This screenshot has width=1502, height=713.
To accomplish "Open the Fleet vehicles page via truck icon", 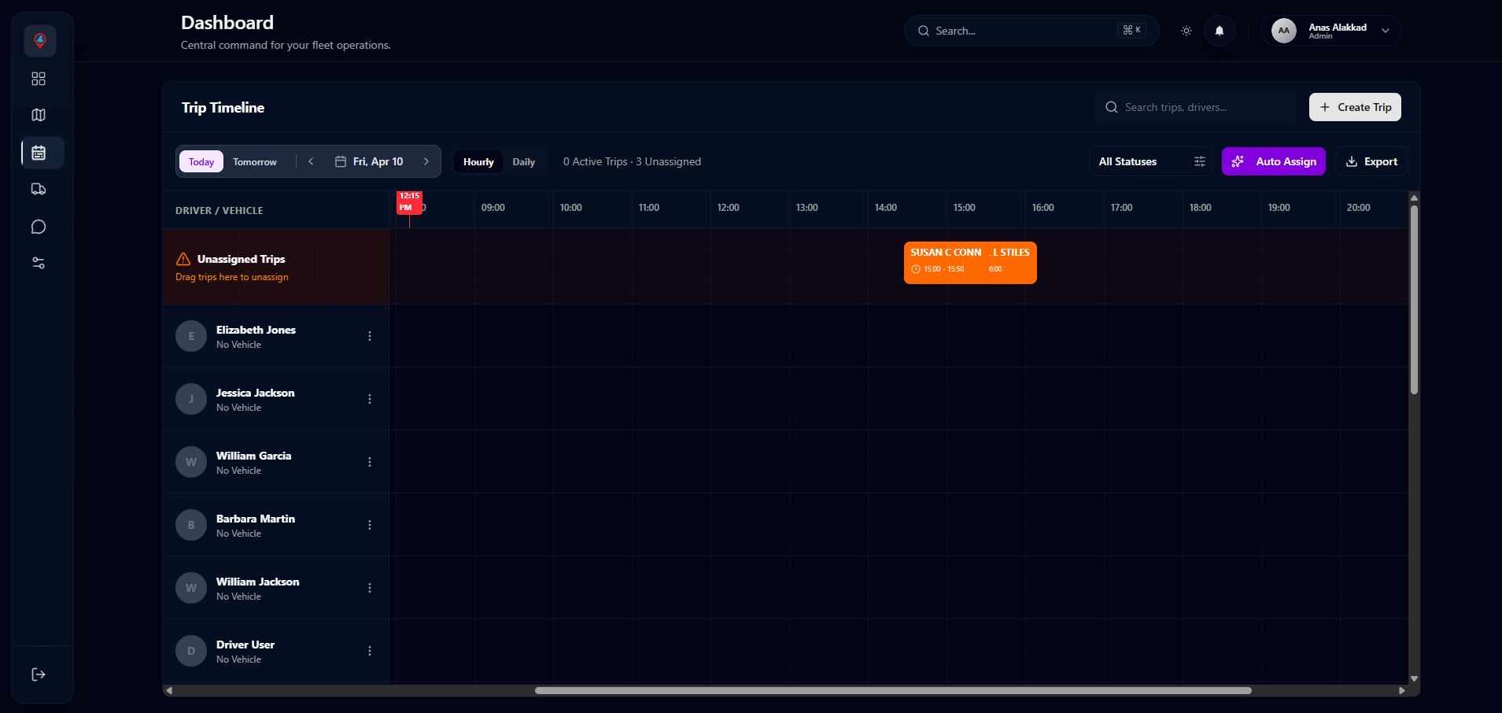I will [38, 189].
